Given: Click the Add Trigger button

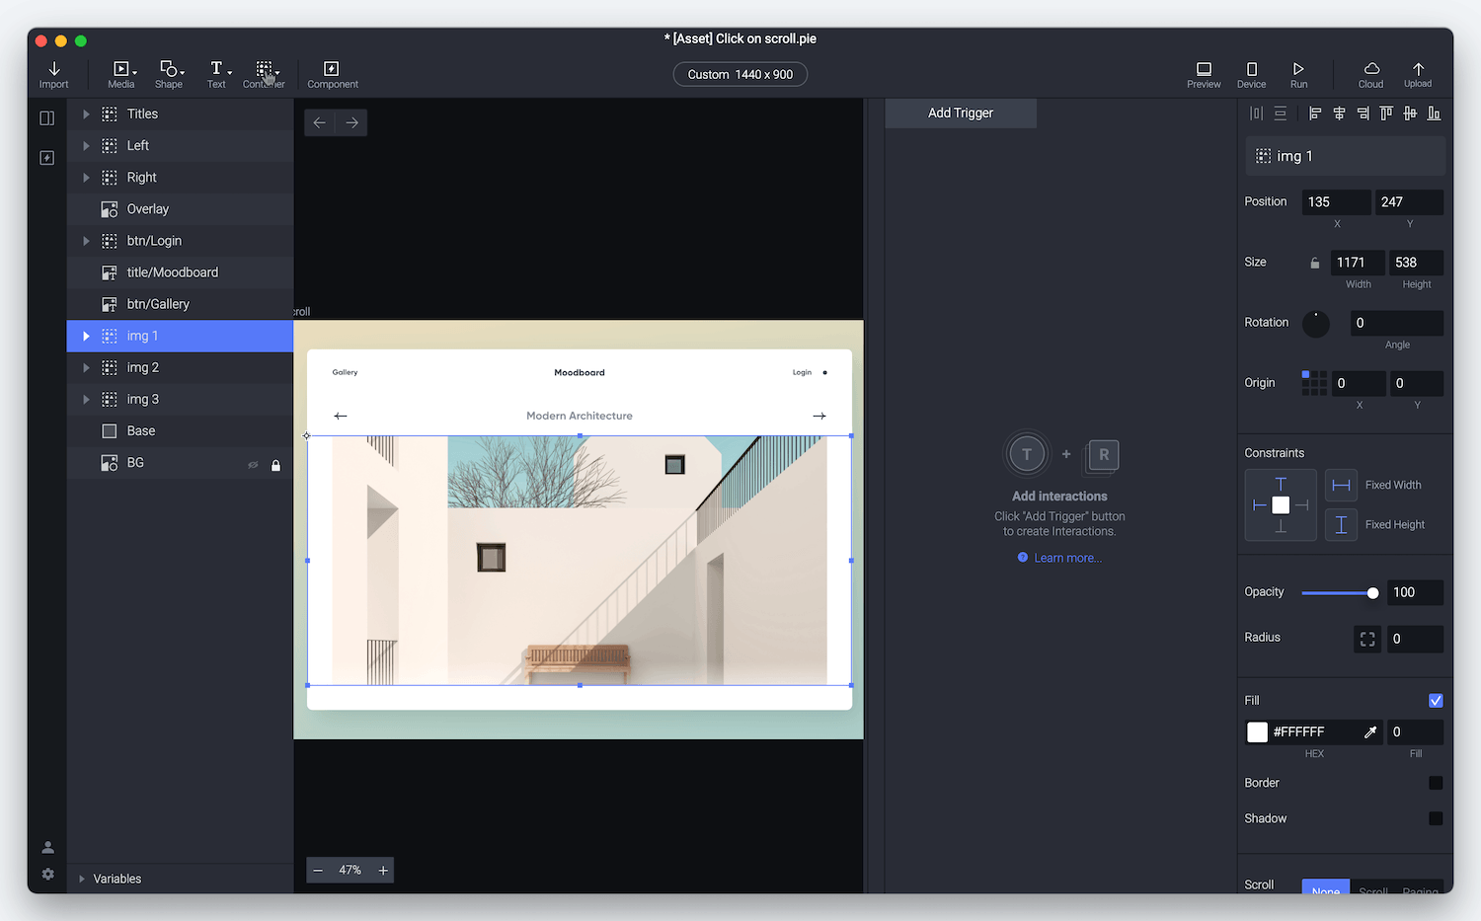Looking at the screenshot, I should pyautogui.click(x=961, y=114).
